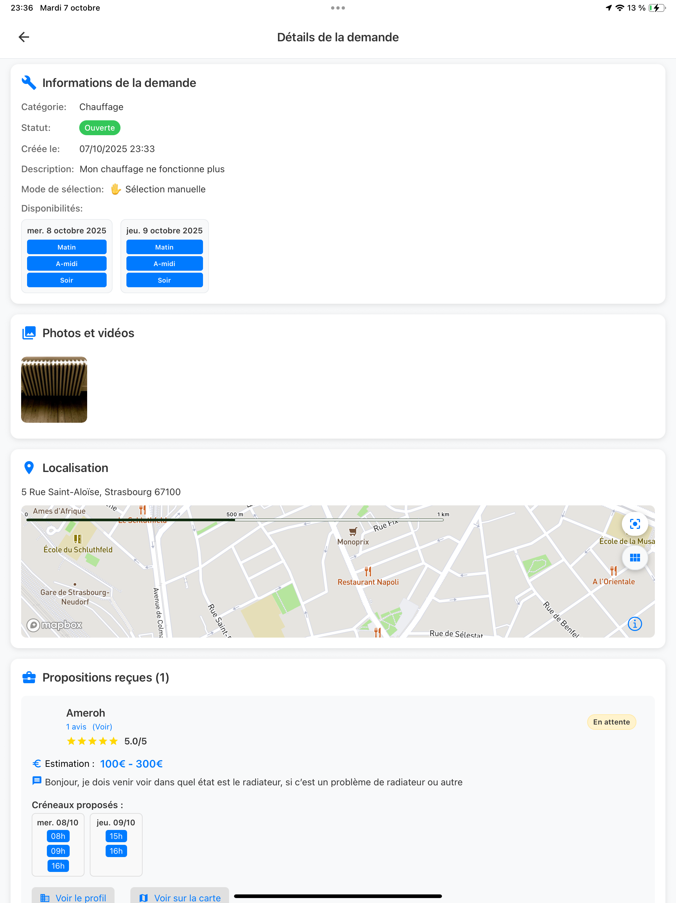Tap the home indicator bar
The width and height of the screenshot is (676, 903).
pyautogui.click(x=338, y=896)
